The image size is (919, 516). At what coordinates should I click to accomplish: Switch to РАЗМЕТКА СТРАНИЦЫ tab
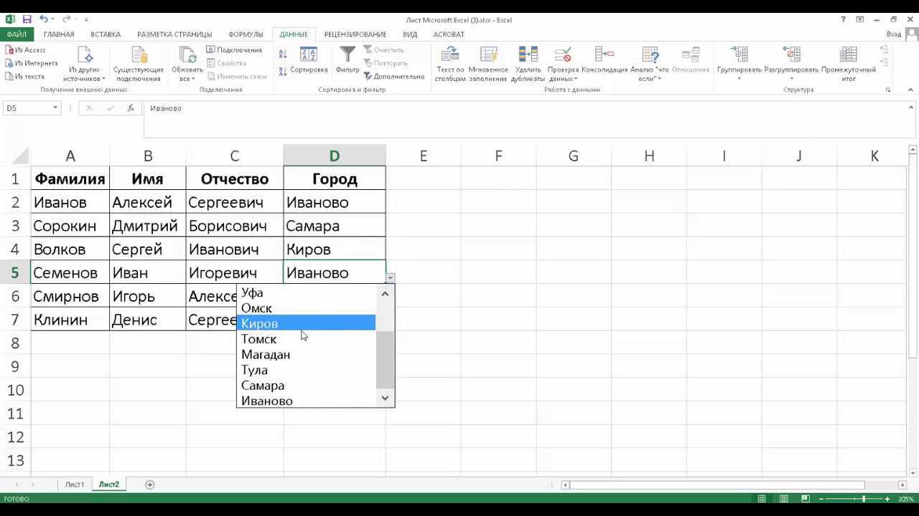[x=174, y=34]
